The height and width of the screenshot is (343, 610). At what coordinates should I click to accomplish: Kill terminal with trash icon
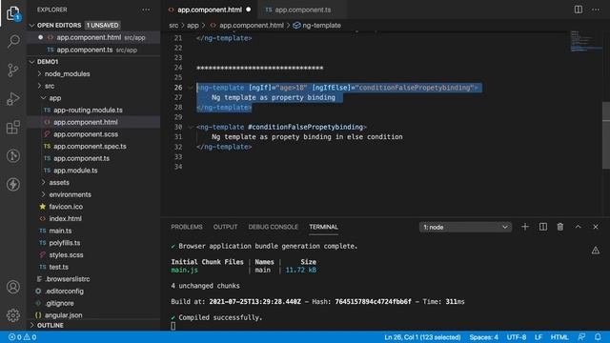pos(560,227)
